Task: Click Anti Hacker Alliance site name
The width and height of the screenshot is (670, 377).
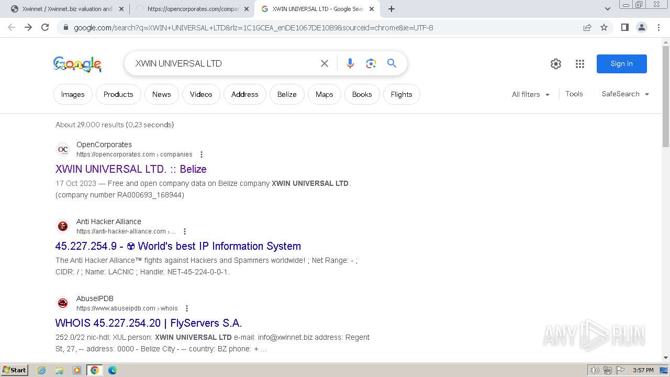Action: pyautogui.click(x=109, y=221)
